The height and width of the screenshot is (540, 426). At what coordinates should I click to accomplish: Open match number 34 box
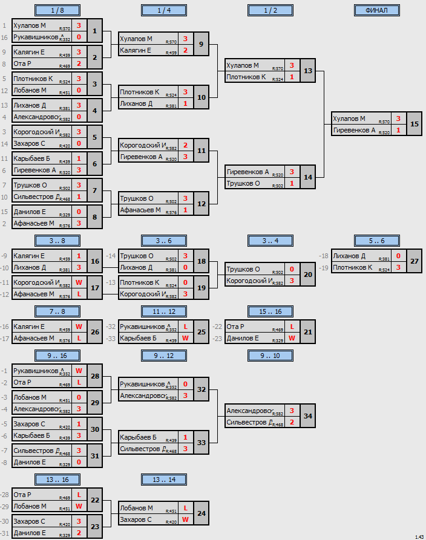click(308, 416)
